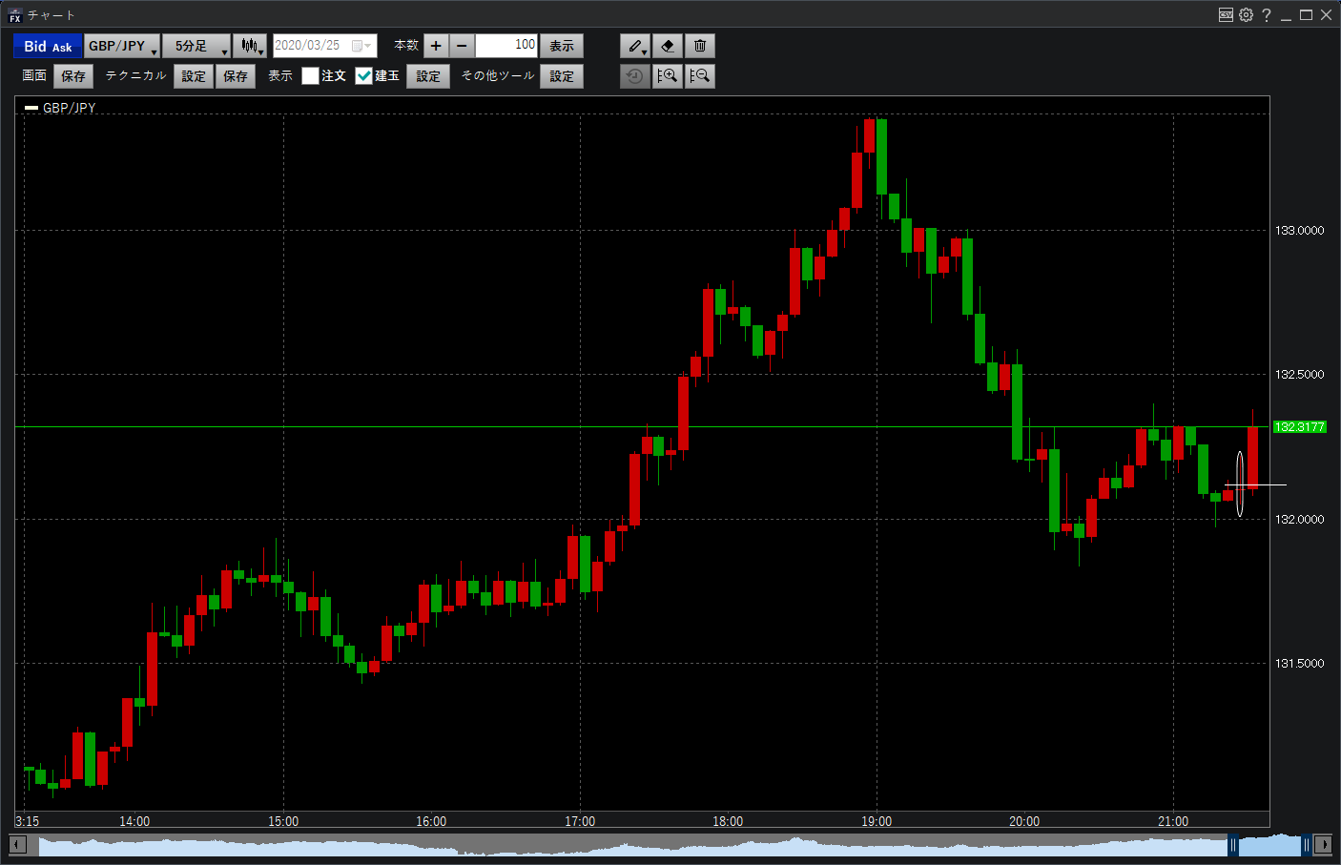Viewport: 1341px width, 865px height.
Task: Open the GBP/JPY currency pair dropdown
Action: [122, 46]
